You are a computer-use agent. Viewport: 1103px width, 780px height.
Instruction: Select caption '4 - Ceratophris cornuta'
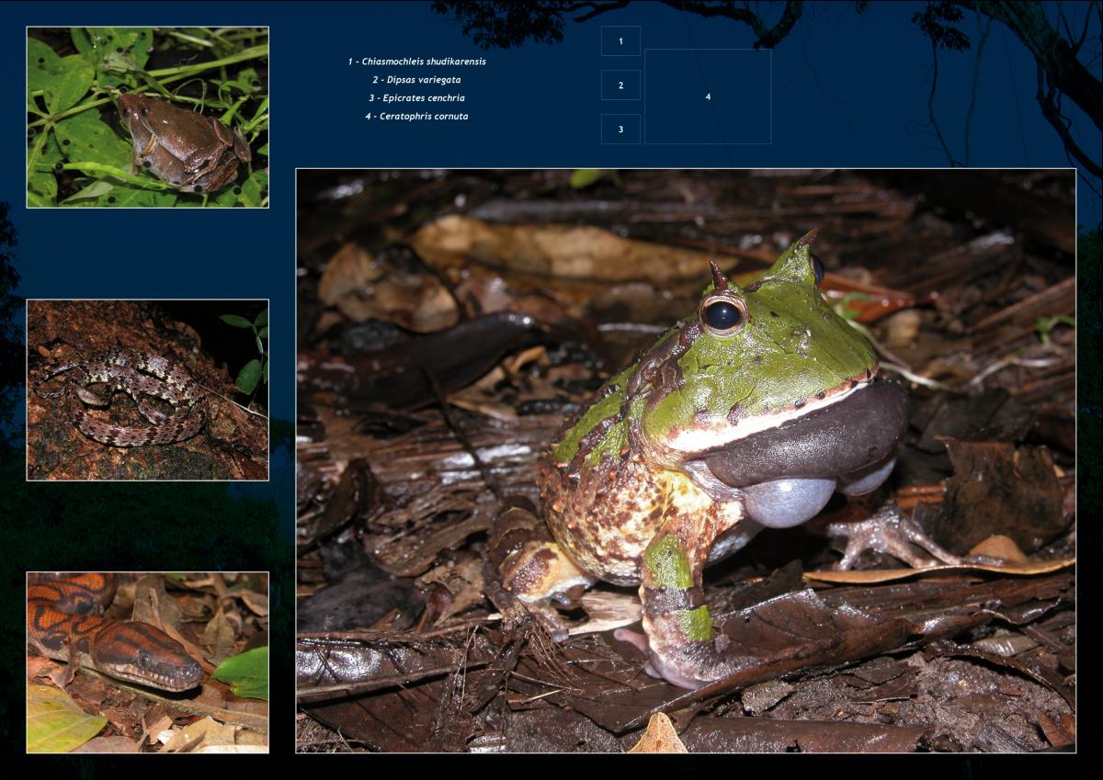[416, 117]
